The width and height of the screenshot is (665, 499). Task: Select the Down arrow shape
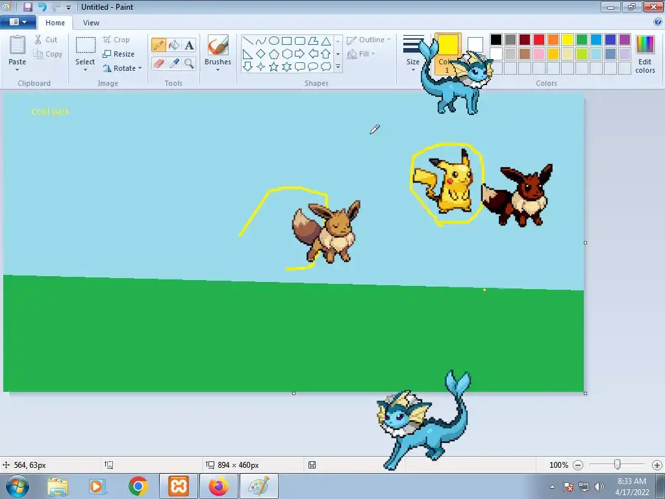(248, 67)
